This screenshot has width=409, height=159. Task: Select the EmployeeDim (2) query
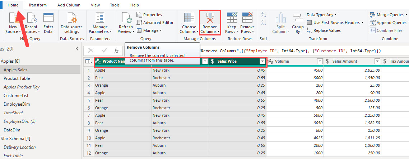pos(40,121)
